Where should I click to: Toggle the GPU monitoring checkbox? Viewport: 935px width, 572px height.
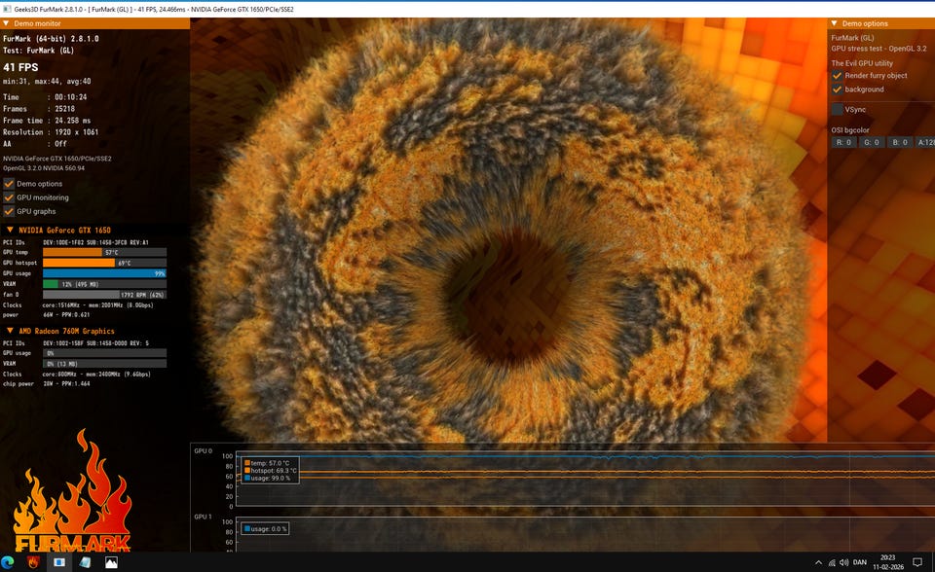(x=9, y=197)
